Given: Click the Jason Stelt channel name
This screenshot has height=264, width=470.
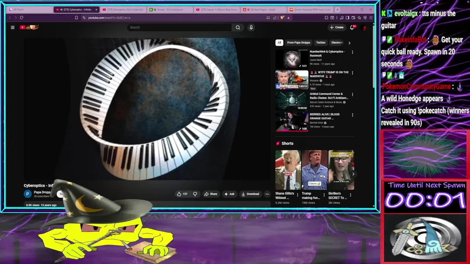Looking at the screenshot, I should pos(316,60).
